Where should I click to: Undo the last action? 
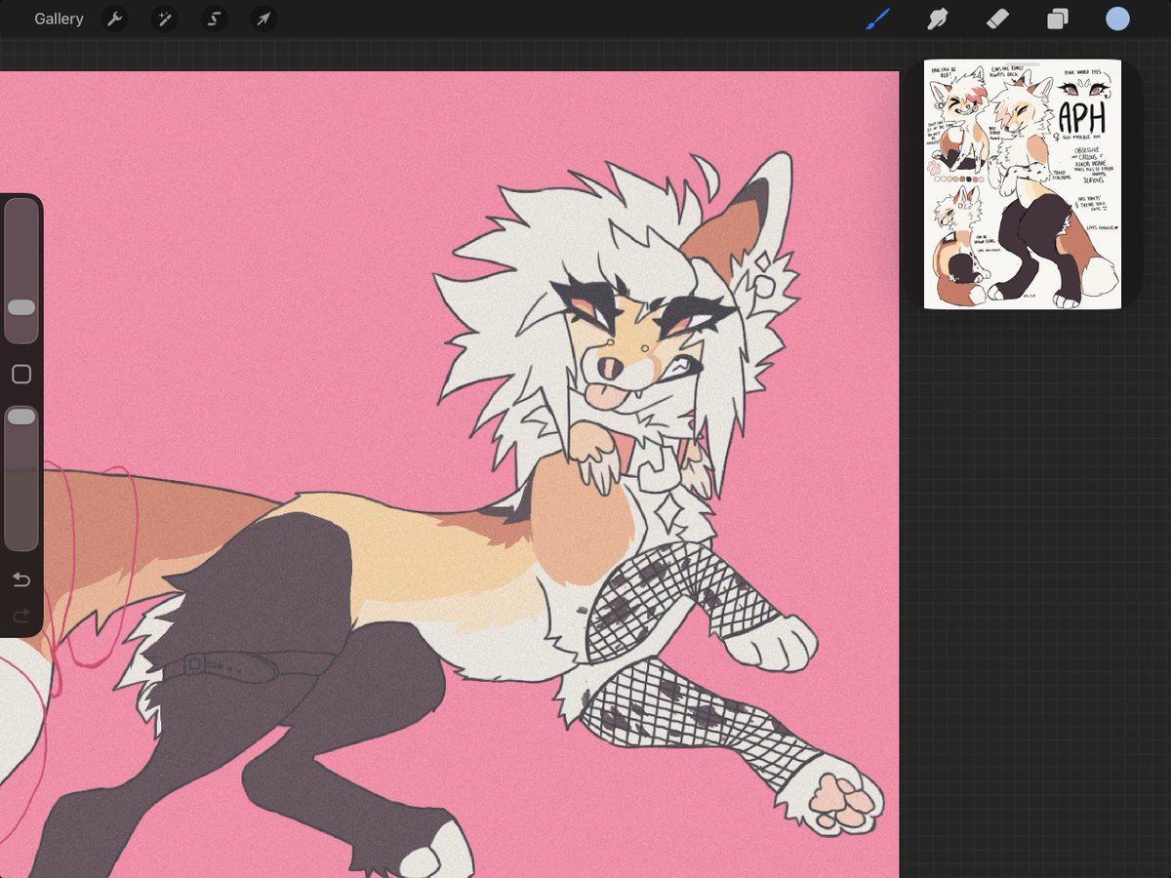click(20, 580)
